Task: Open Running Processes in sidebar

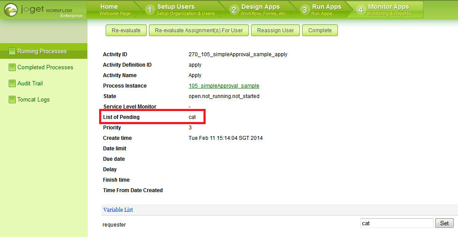Action: tap(44, 51)
